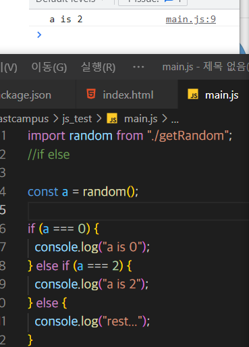
Task: Click the JS file icon in breadcrumb
Action: (x=112, y=118)
